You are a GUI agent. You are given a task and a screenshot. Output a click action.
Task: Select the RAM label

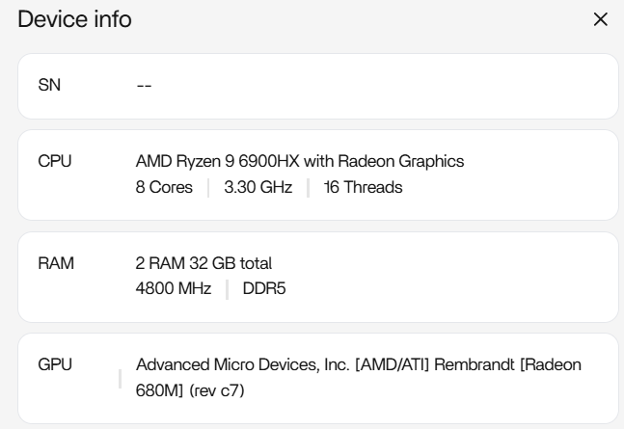point(54,263)
